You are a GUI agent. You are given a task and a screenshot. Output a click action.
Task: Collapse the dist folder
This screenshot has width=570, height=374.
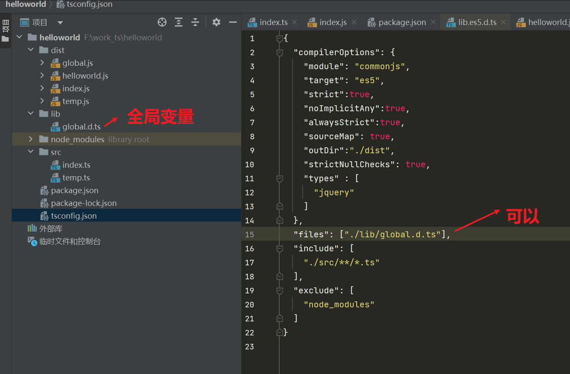click(31, 50)
